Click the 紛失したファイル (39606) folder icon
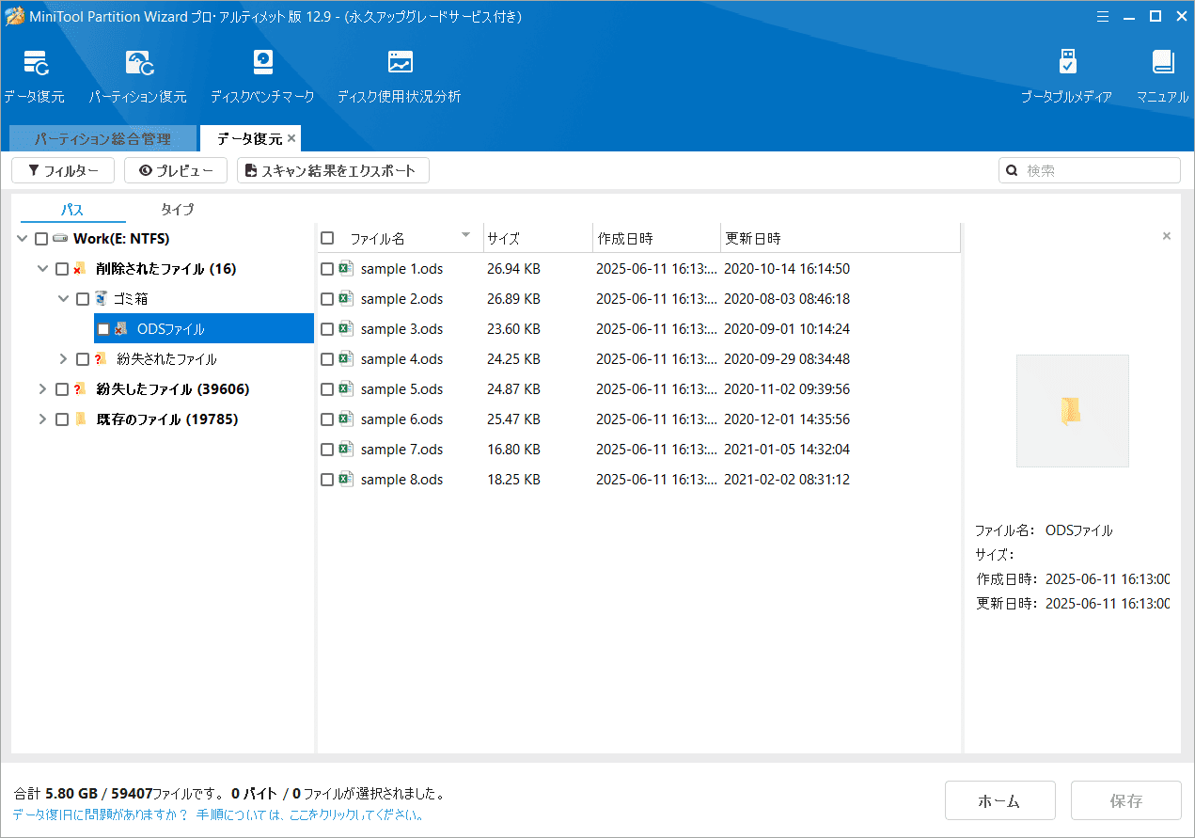 (x=80, y=388)
